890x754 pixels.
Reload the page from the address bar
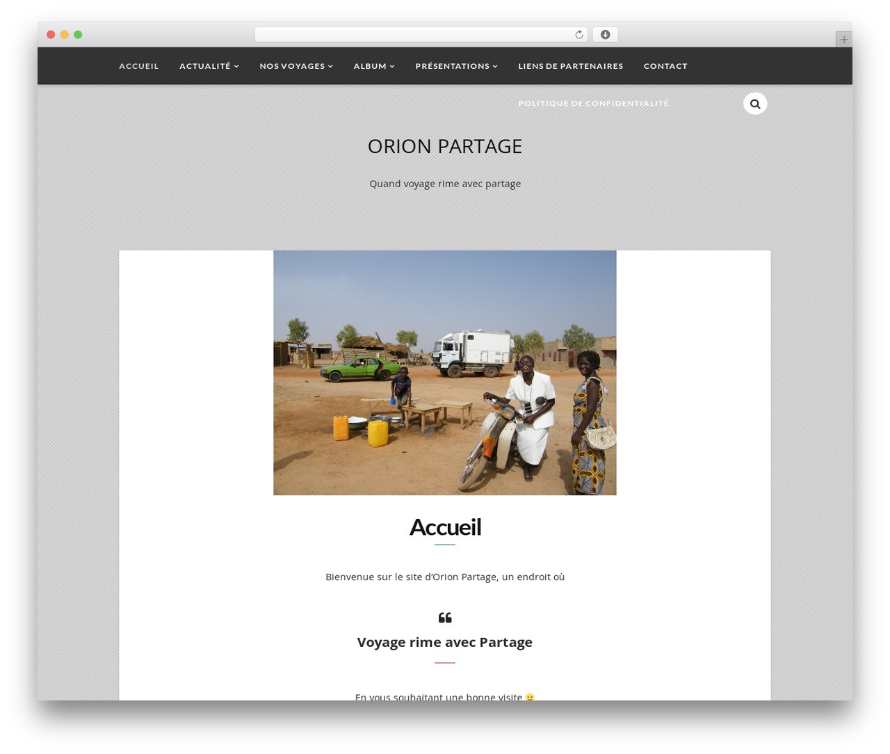pyautogui.click(x=578, y=35)
